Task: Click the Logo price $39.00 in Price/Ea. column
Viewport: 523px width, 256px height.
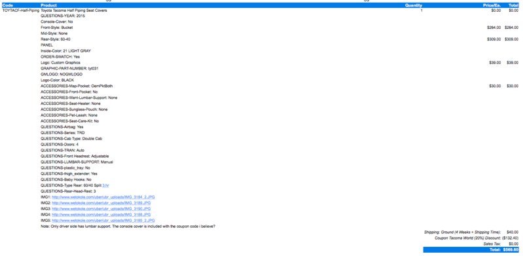Action: coord(495,63)
